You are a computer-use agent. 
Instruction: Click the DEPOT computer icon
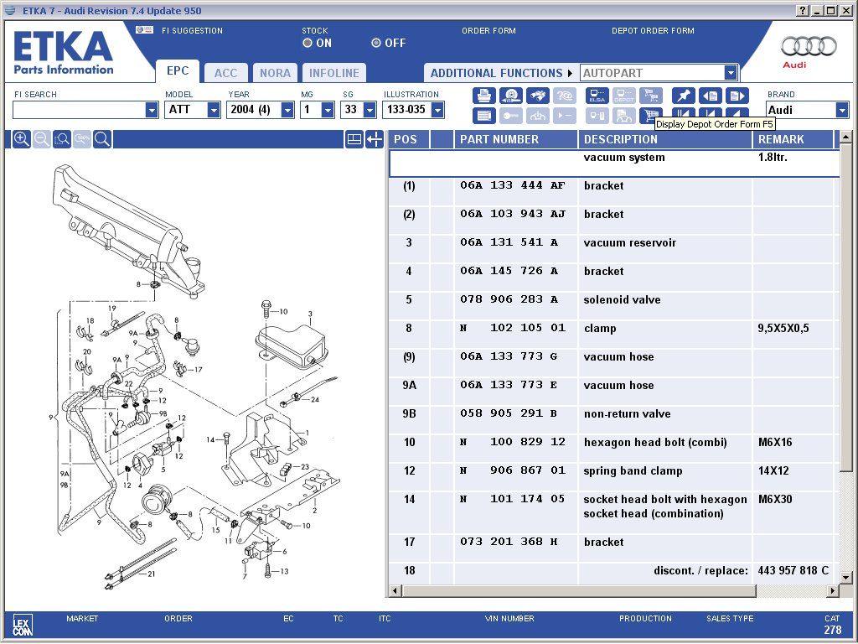tap(623, 96)
